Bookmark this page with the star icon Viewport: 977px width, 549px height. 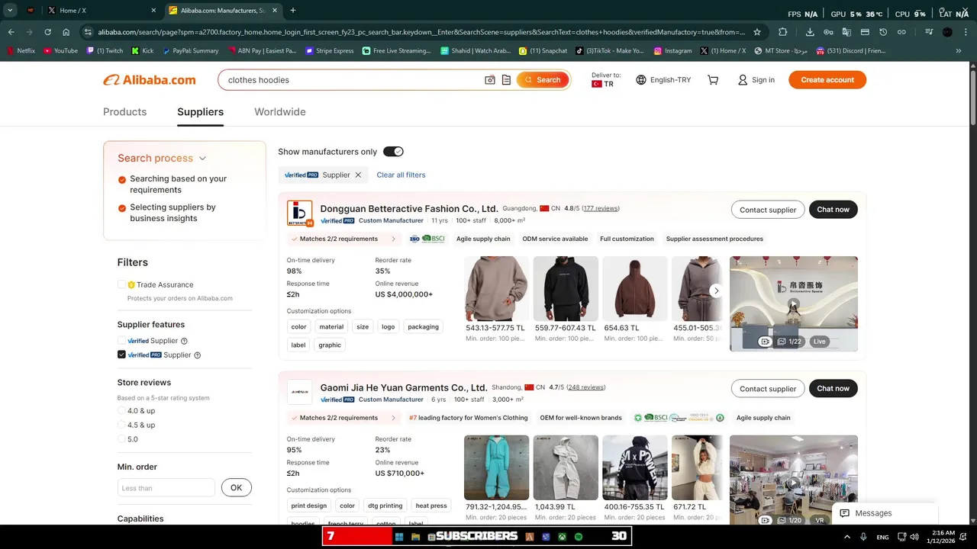coord(757,32)
